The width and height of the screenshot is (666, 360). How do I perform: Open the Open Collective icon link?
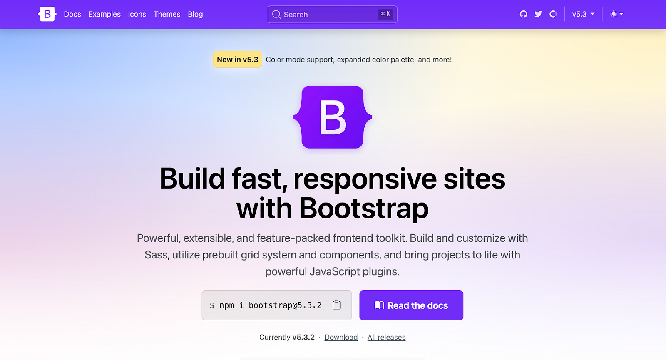[553, 14]
